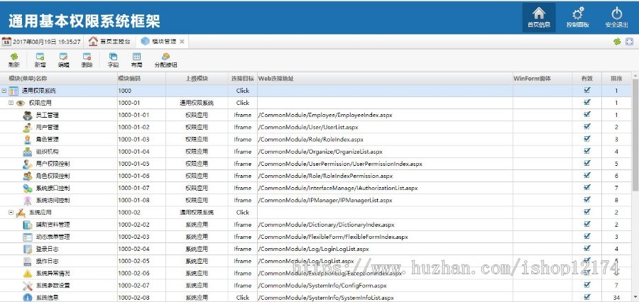The height and width of the screenshot is (302, 639).
Task: Open the 布局 layout toolbar icon
Action: click(136, 60)
